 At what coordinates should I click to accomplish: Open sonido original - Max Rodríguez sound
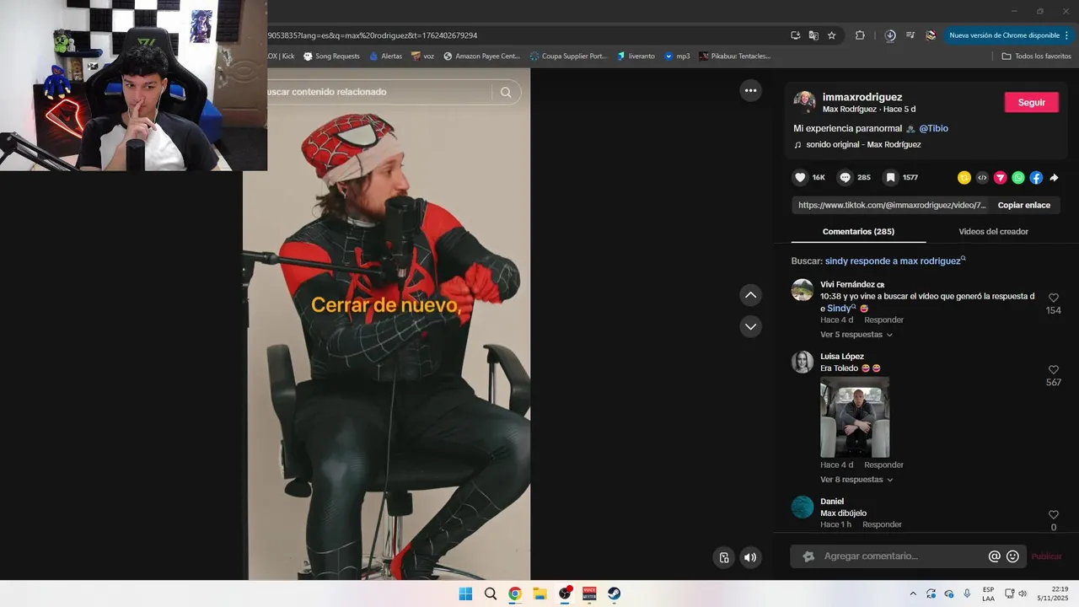click(x=863, y=144)
